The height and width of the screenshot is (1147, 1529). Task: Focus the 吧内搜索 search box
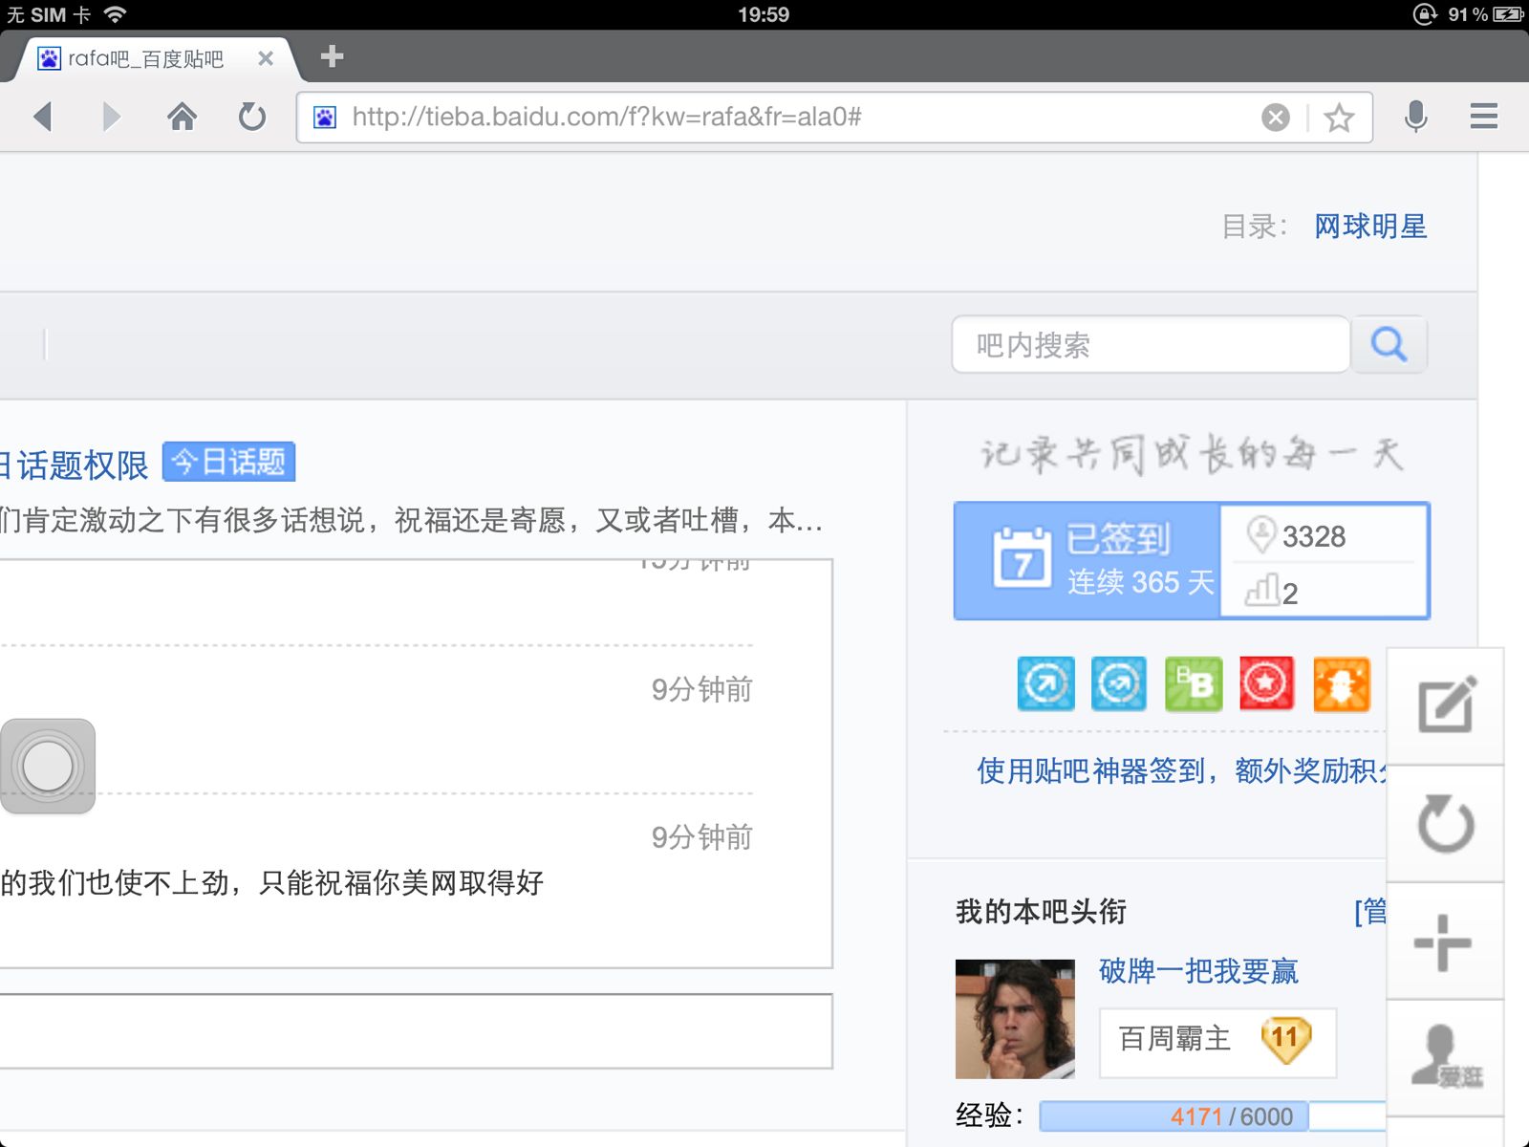1151,344
